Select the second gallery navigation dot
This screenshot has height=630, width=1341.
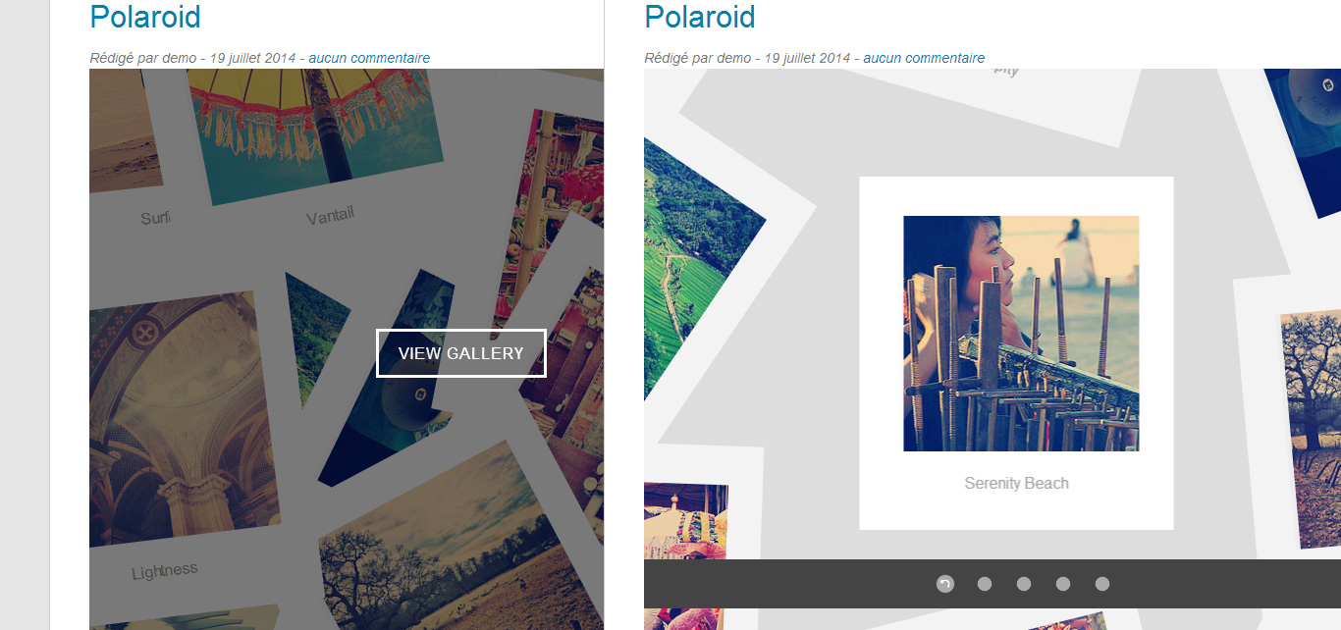pyautogui.click(x=985, y=584)
